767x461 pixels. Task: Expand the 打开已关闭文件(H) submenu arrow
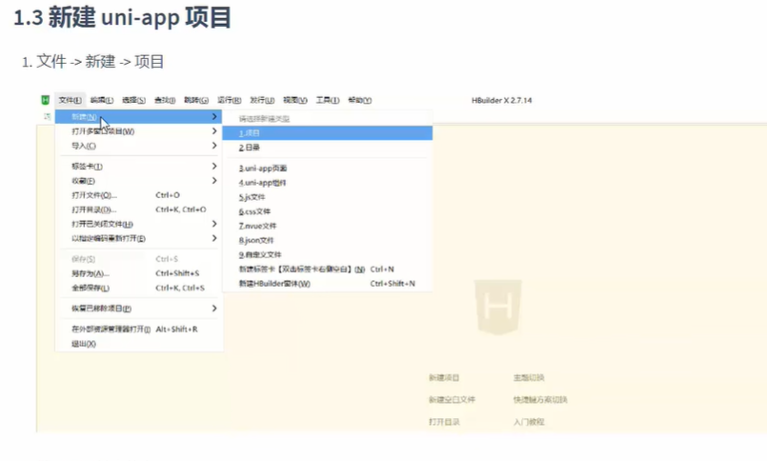[214, 224]
